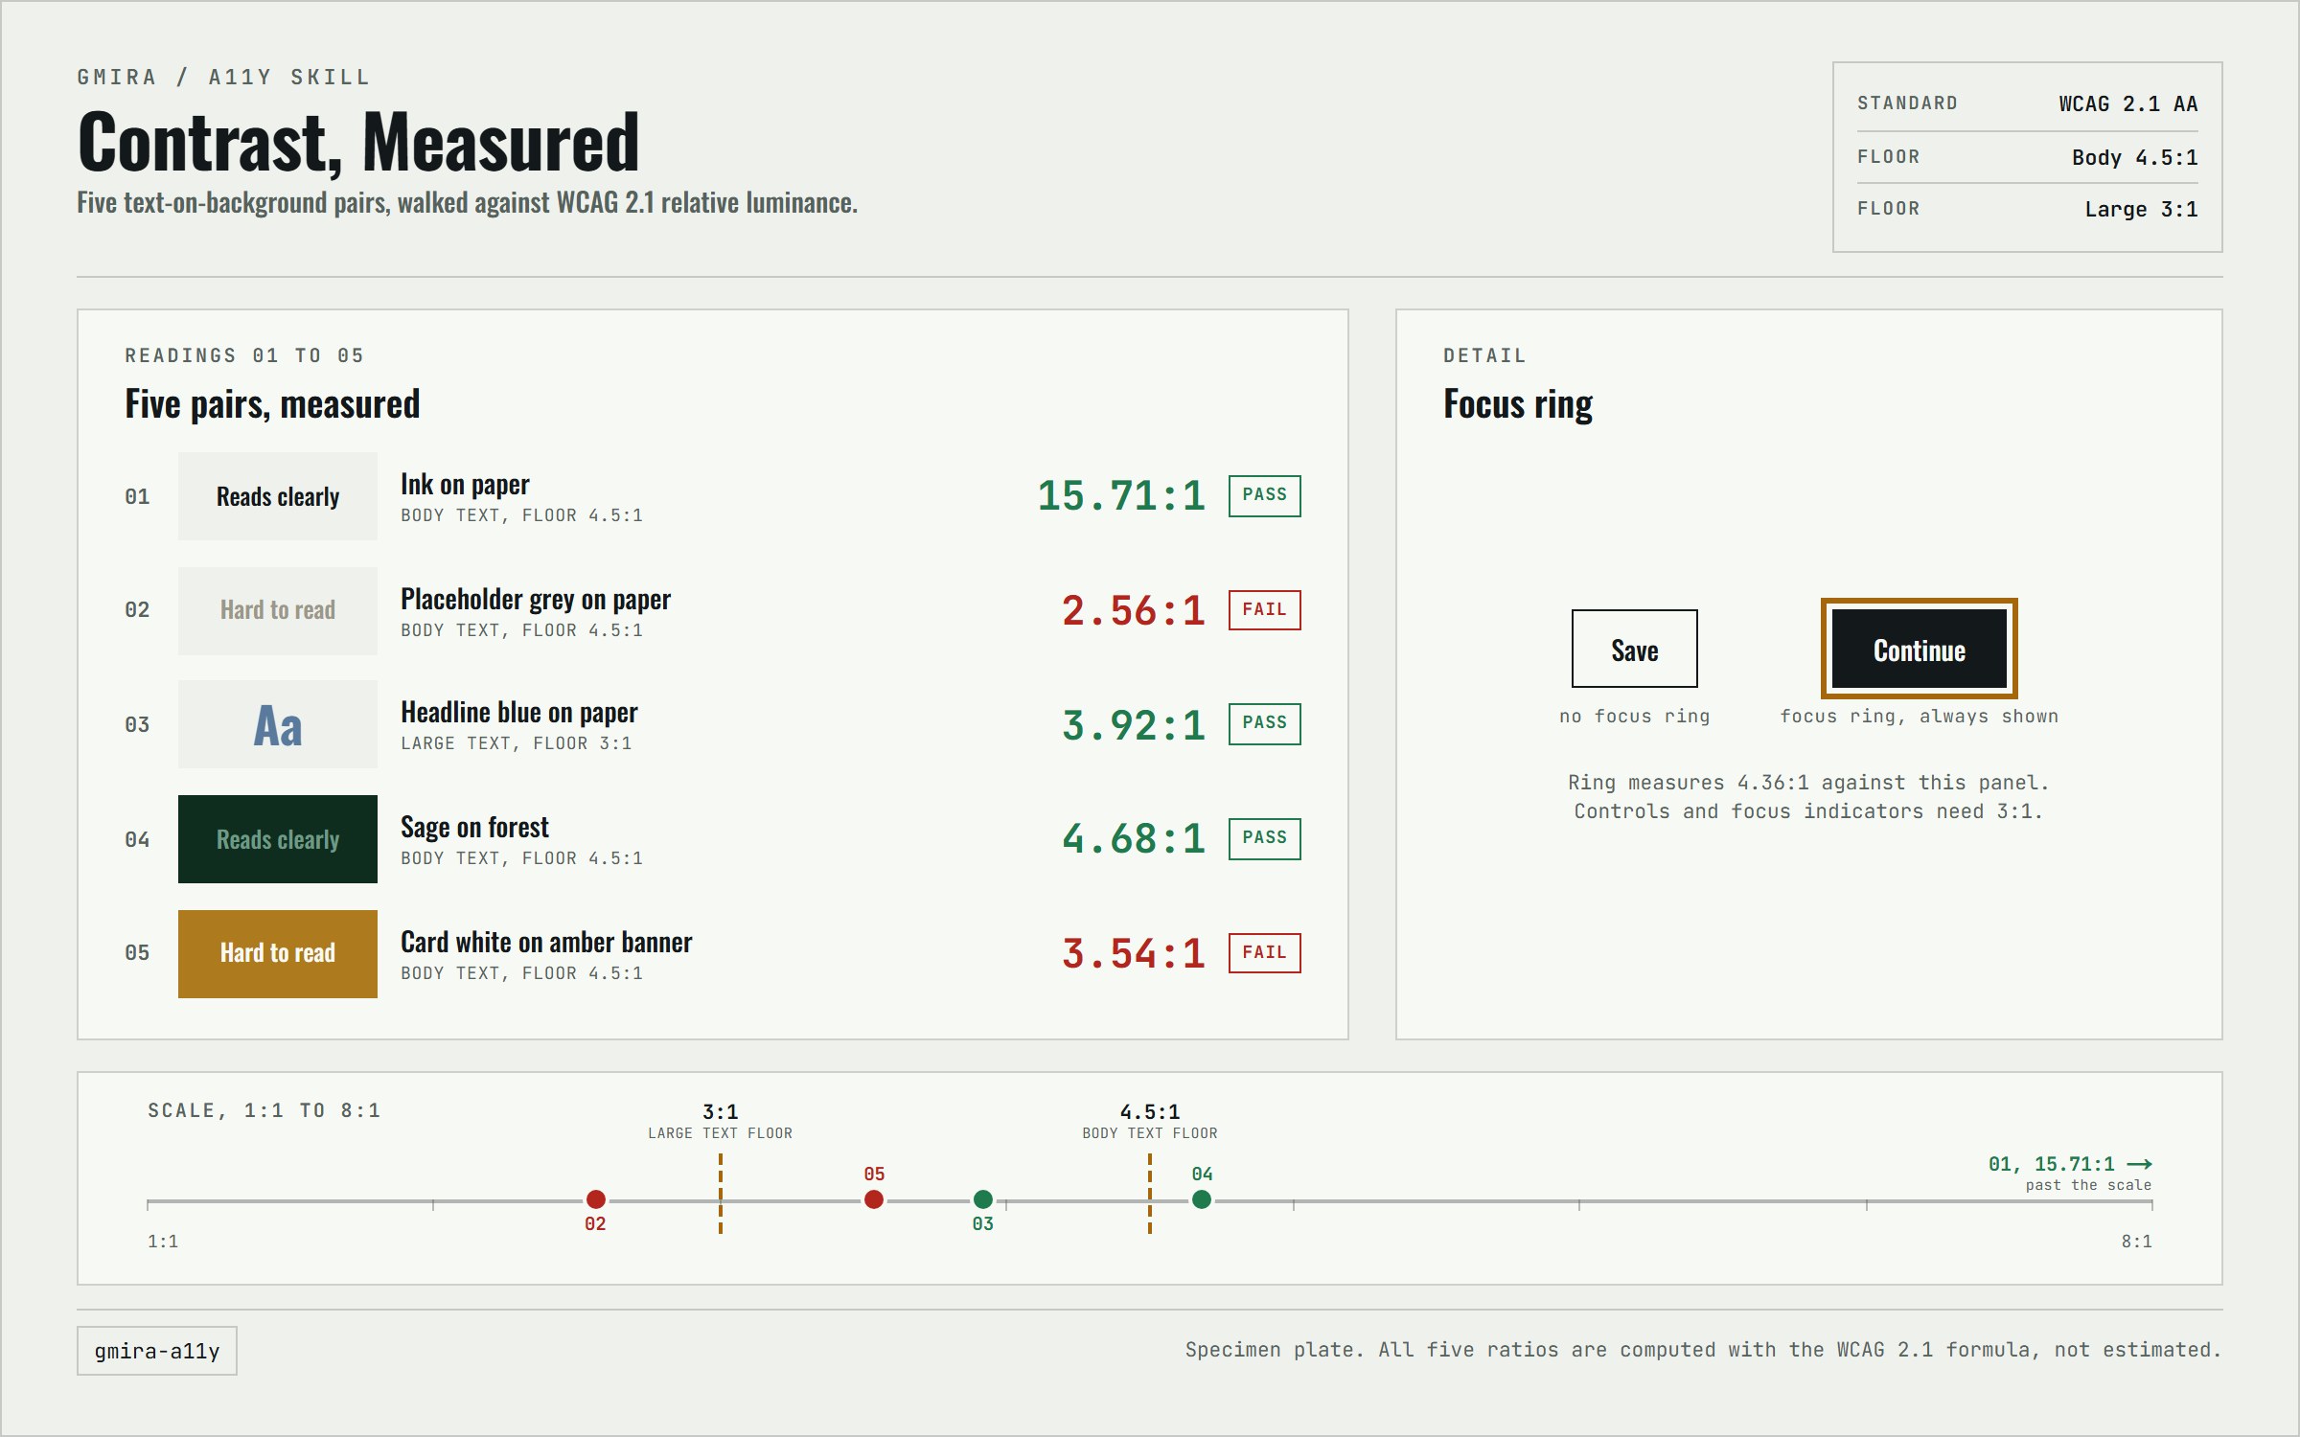Click 'Card white on amber banner' title
The image size is (2300, 1437).
click(x=546, y=943)
